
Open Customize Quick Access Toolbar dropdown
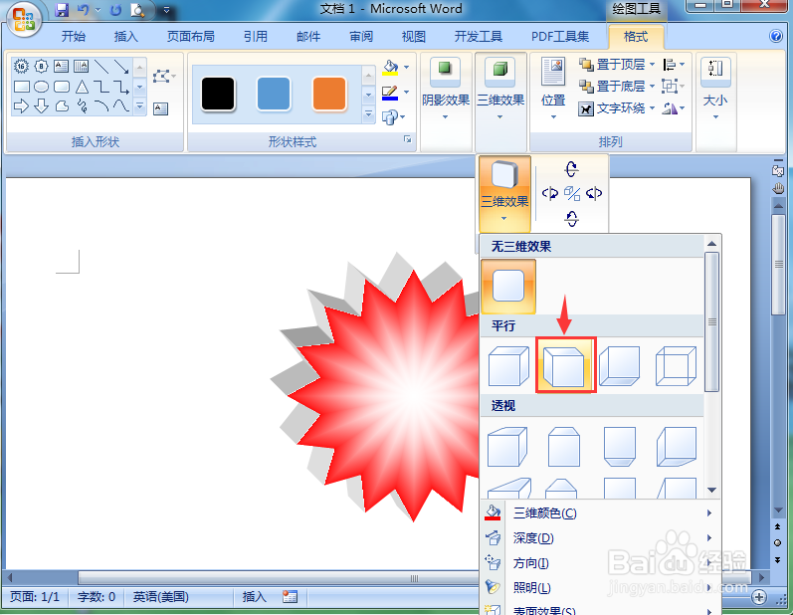166,10
